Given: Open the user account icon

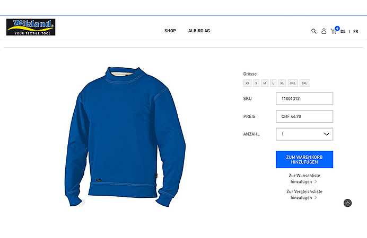Looking at the screenshot, I should [324, 31].
